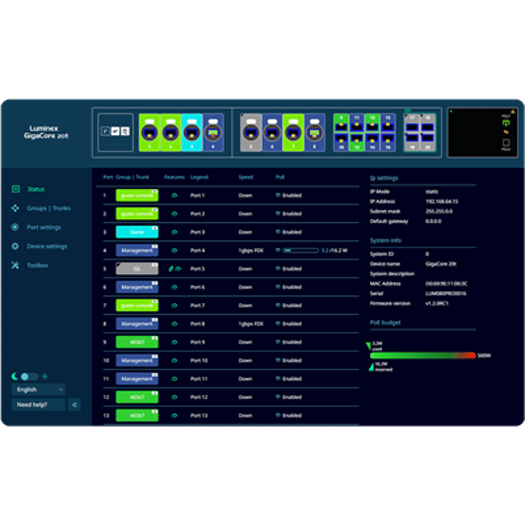Click the features icon for Port 4 row
Viewport: 525px width, 525px height.
point(174,251)
